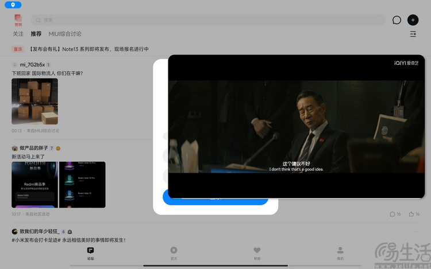This screenshot has height=269, width=431.
Task: Switch to the MIUI综合讨论 tab
Action: click(65, 34)
